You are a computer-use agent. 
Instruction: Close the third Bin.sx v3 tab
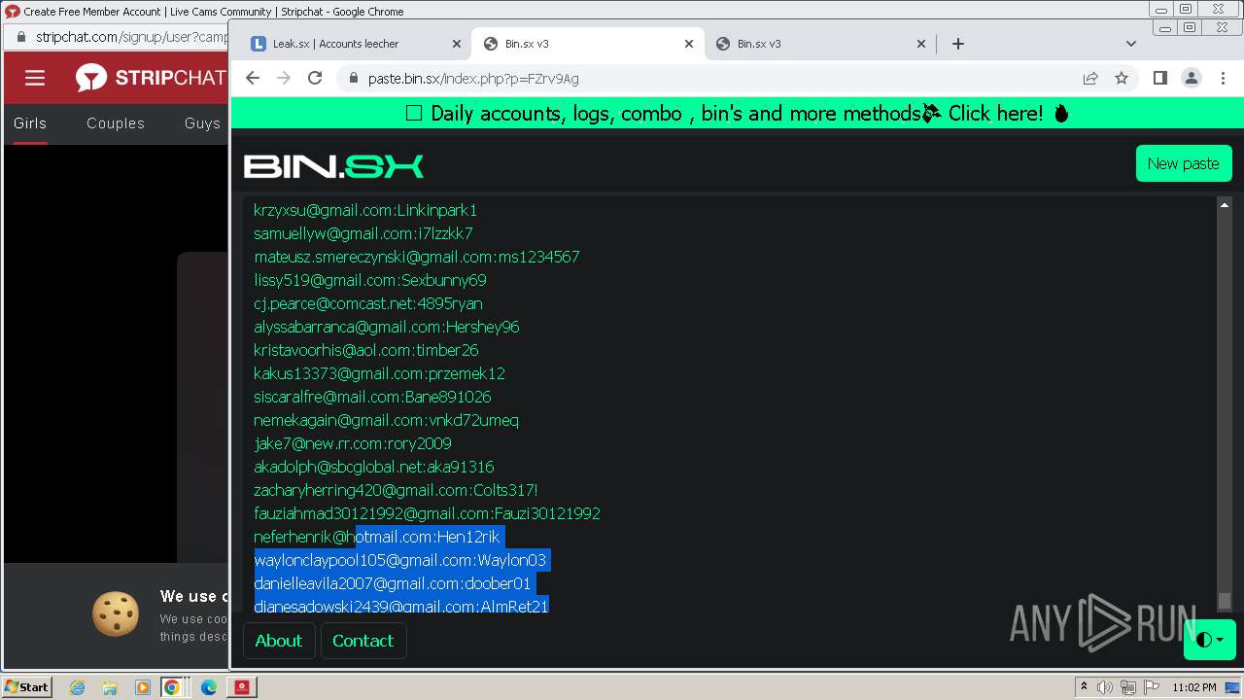[921, 44]
